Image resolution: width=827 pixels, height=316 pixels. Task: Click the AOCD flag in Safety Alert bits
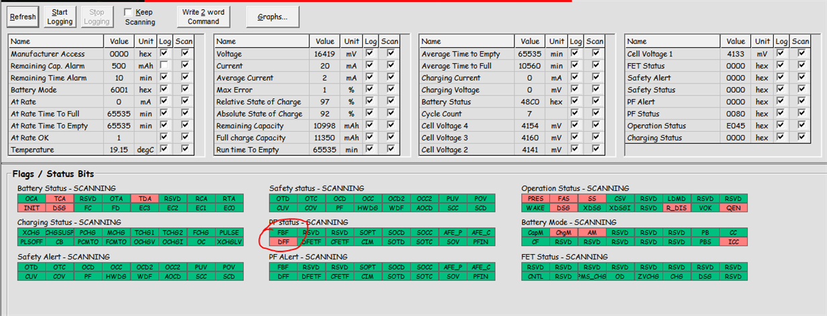click(x=173, y=276)
